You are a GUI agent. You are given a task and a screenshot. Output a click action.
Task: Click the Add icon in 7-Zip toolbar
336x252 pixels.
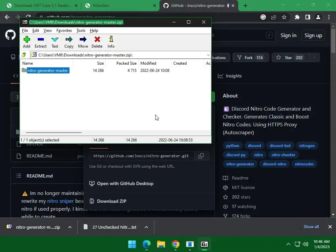27,42
